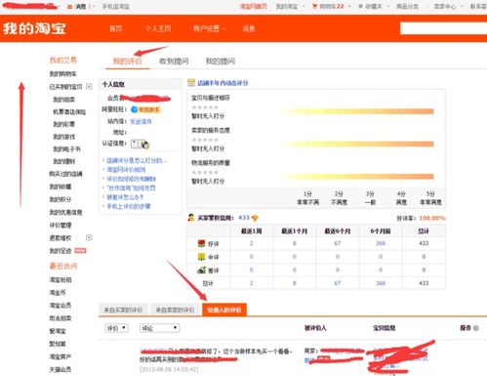Open 评价管理 in the sidebar

[x=61, y=225]
